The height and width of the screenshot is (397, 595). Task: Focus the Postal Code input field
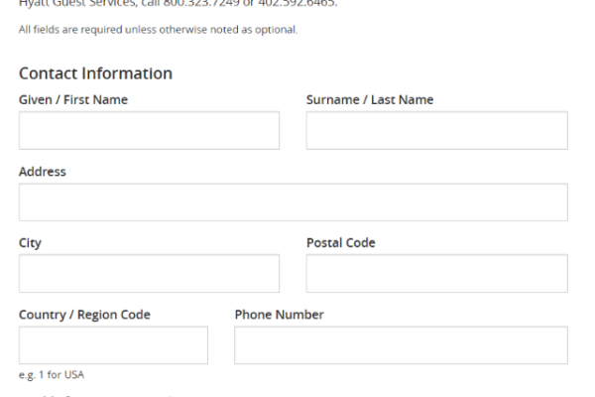pyautogui.click(x=436, y=274)
